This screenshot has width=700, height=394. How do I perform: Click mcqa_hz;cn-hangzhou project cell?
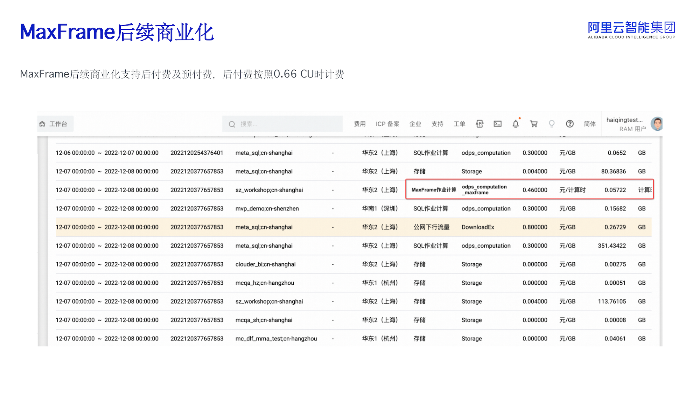pos(265,283)
